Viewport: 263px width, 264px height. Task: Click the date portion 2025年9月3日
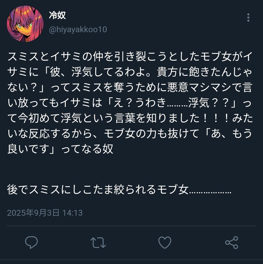point(33,213)
